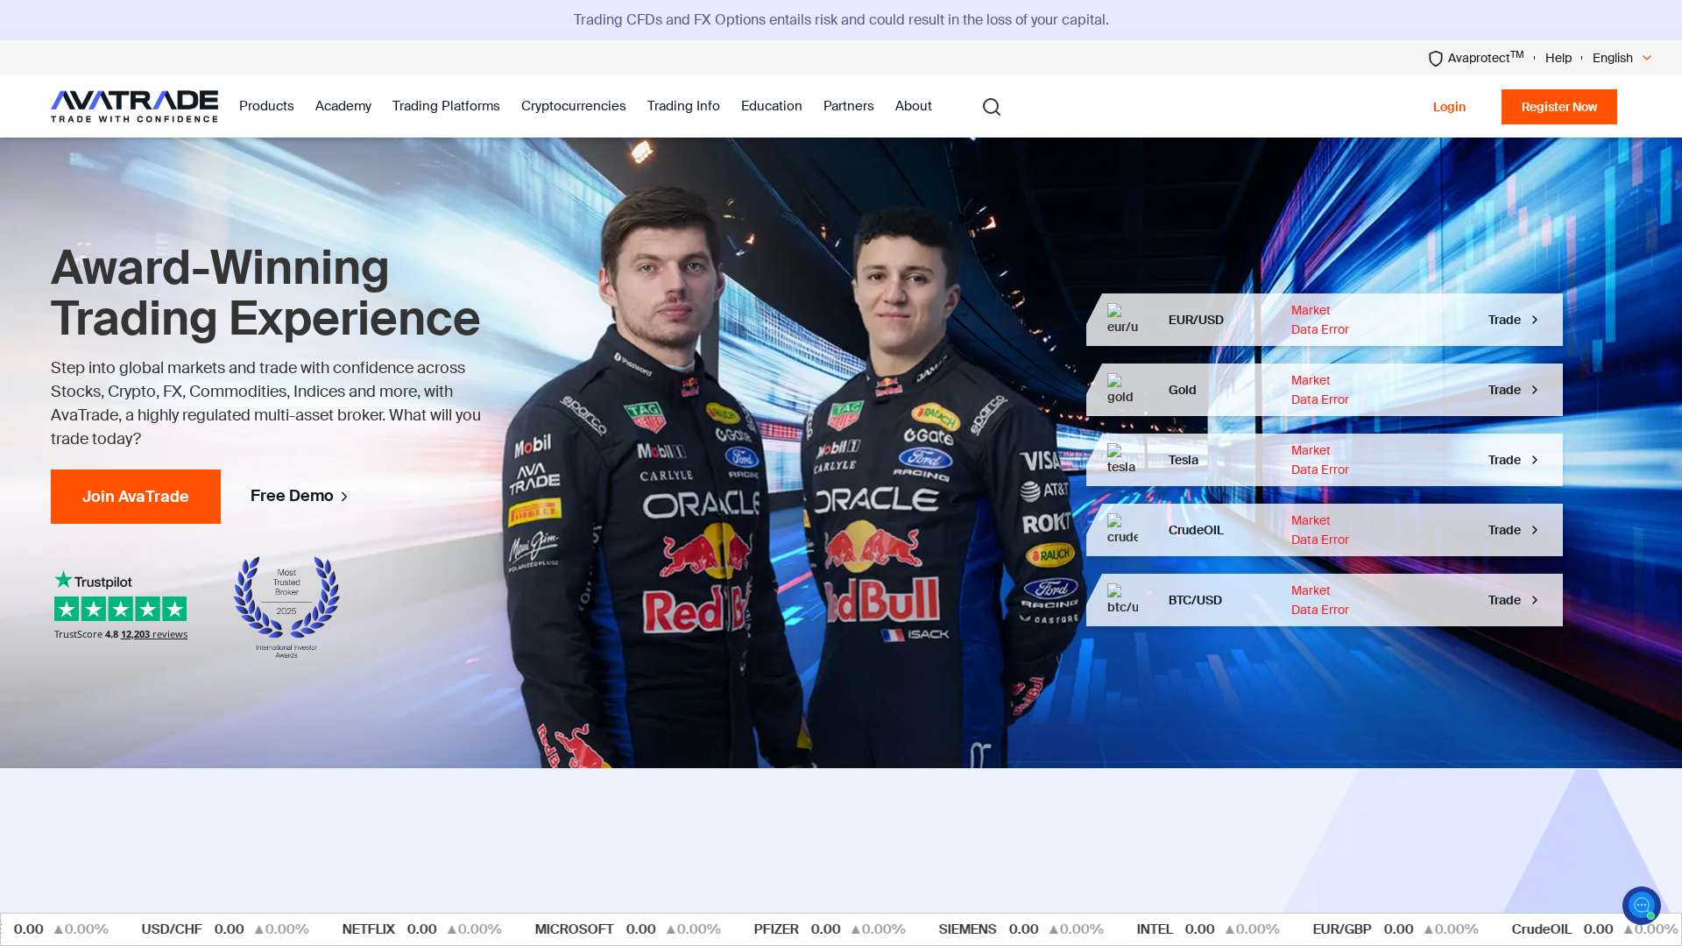Open the live chat bubble icon
Viewport: 1682px width, 946px height.
coord(1641,905)
